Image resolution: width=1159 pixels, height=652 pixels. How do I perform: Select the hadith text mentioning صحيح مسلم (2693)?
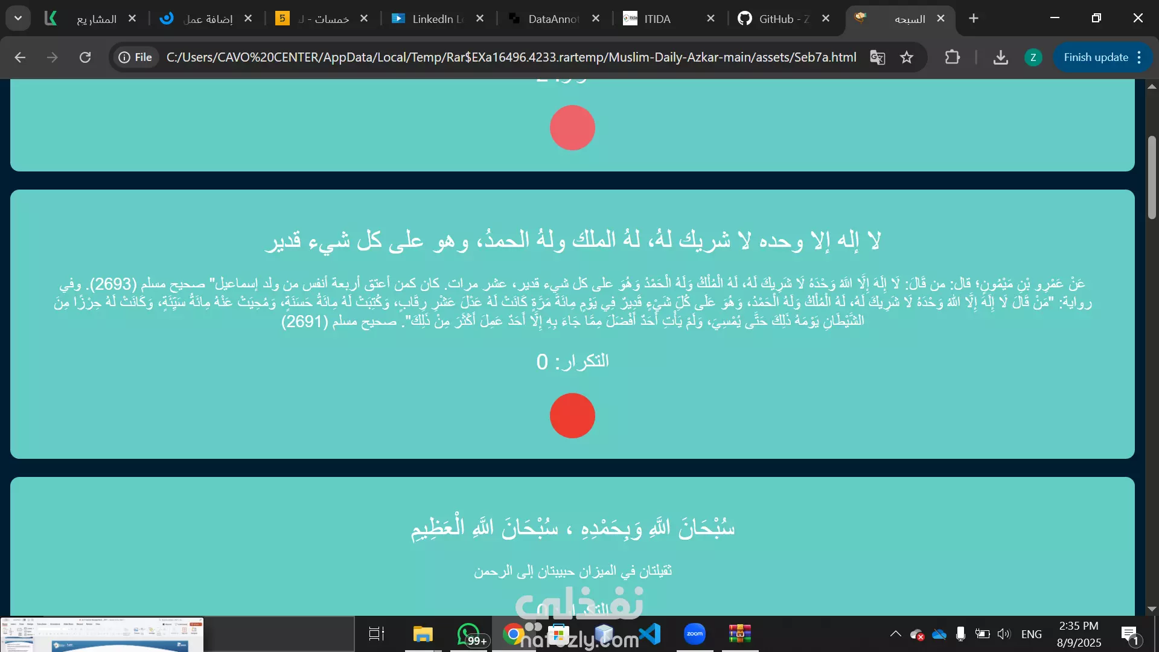pyautogui.click(x=572, y=302)
